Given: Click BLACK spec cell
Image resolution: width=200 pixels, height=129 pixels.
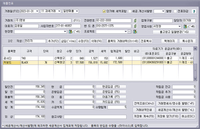Looking at the screenshot, I should [29, 62].
